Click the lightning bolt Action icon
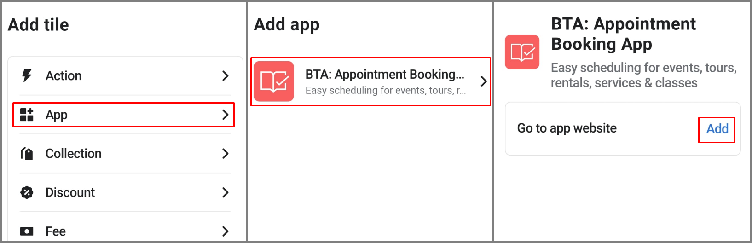This screenshot has height=243, width=752. point(27,75)
